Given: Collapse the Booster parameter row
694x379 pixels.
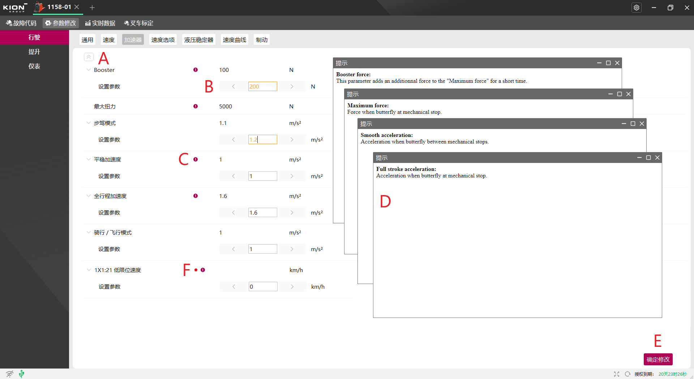Looking at the screenshot, I should point(89,70).
